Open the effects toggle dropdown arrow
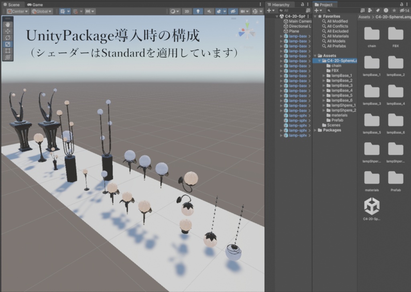 click(x=225, y=11)
